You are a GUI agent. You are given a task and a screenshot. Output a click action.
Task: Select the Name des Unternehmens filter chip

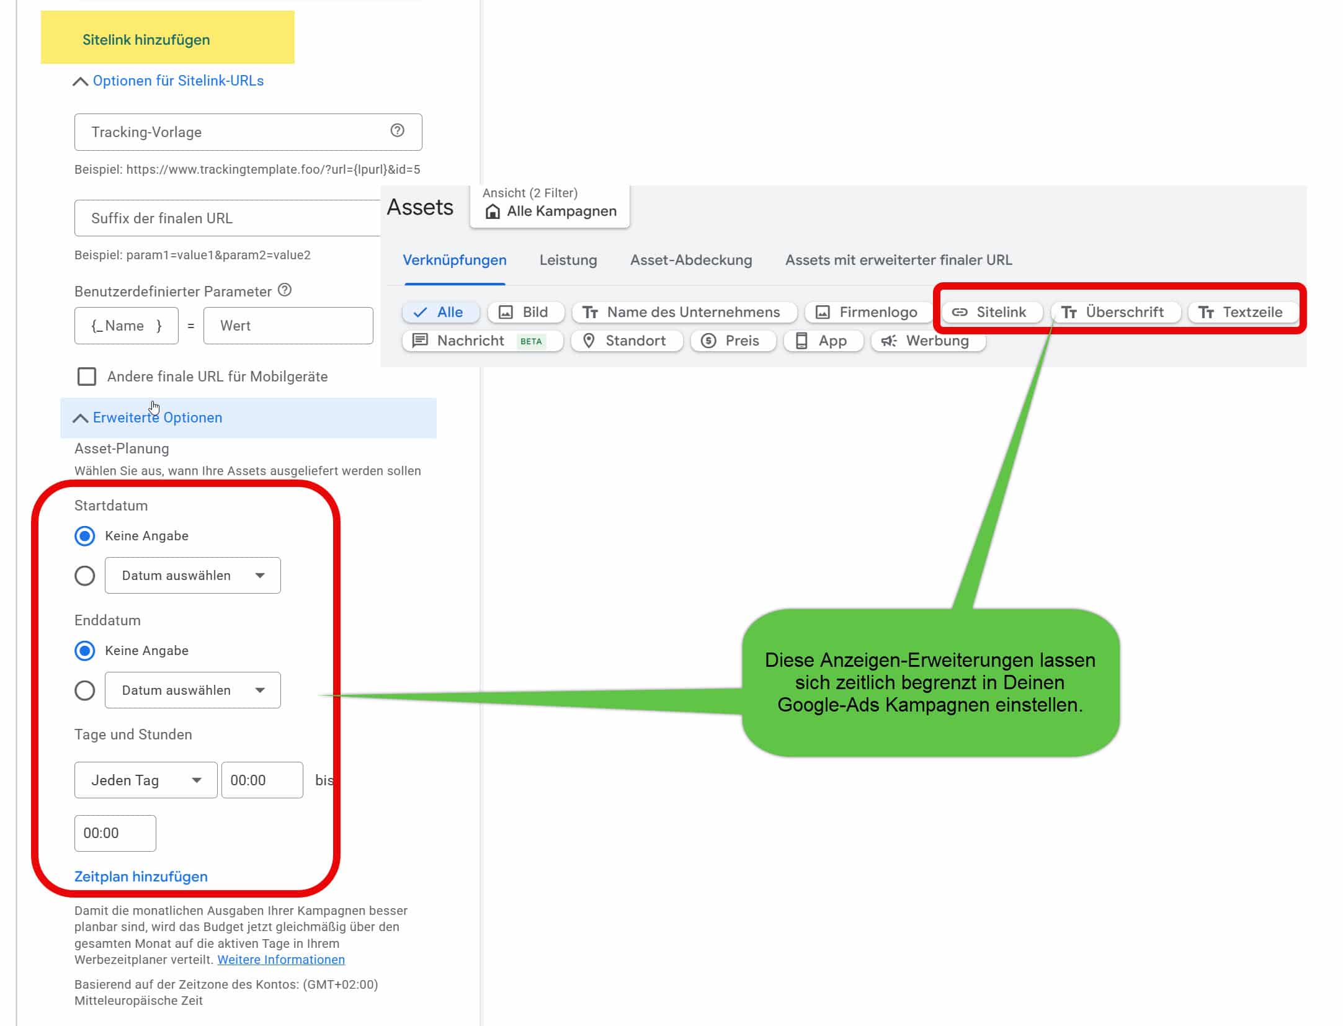point(684,312)
